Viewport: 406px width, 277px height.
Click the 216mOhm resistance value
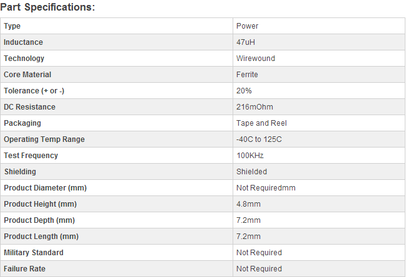(x=254, y=107)
